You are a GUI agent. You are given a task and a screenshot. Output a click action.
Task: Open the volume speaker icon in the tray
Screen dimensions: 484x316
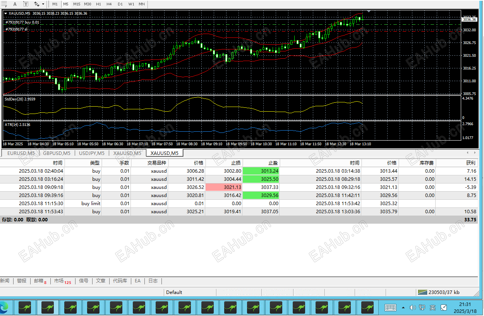click(412, 308)
